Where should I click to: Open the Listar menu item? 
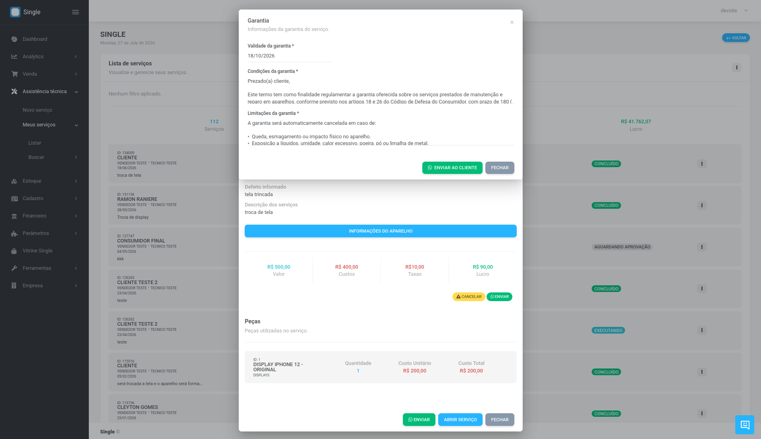(x=35, y=143)
